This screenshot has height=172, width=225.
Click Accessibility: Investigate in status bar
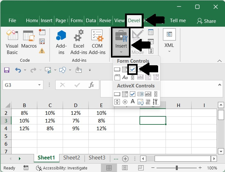click(62, 168)
